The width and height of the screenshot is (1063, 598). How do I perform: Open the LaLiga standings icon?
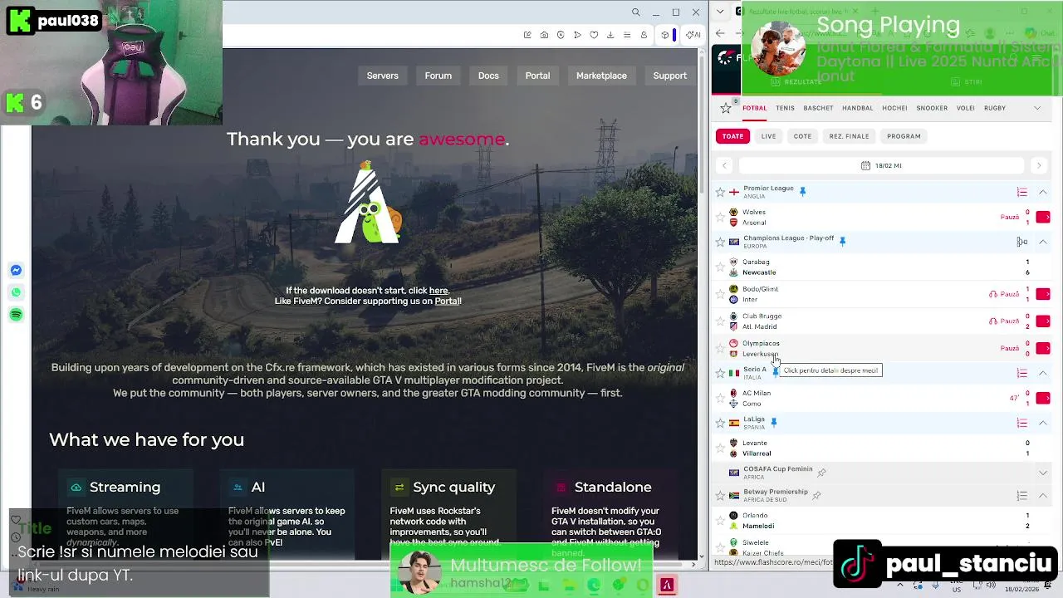pyautogui.click(x=1022, y=423)
